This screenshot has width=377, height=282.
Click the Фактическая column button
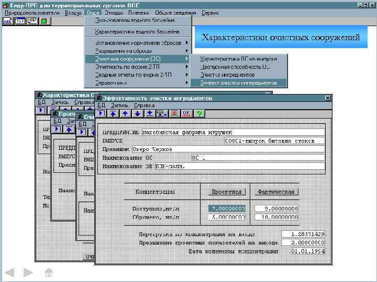click(276, 192)
